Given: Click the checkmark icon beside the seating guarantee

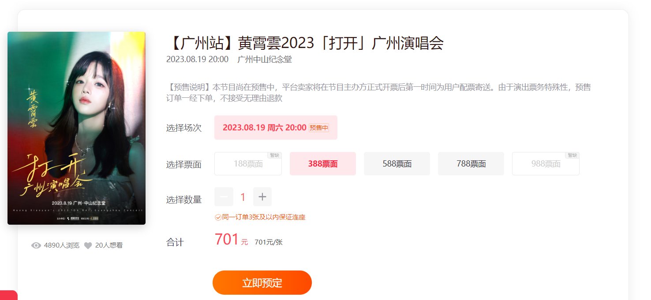Looking at the screenshot, I should [x=218, y=217].
